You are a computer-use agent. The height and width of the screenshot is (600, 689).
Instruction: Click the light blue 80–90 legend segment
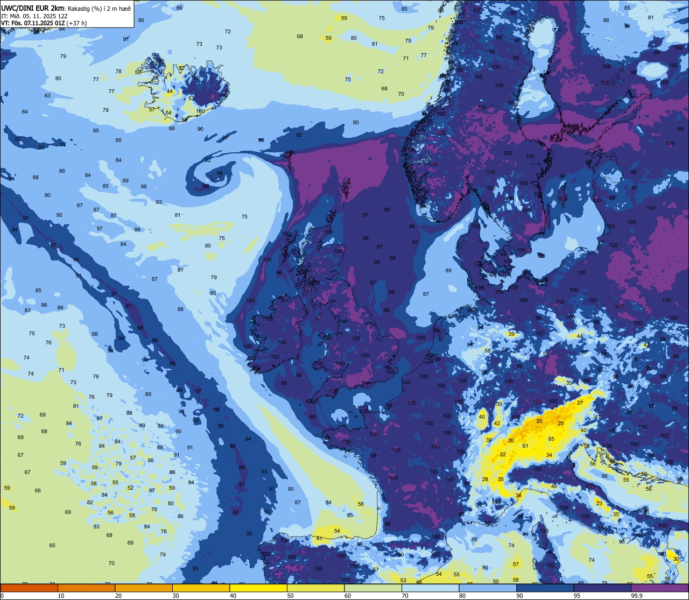click(x=488, y=588)
